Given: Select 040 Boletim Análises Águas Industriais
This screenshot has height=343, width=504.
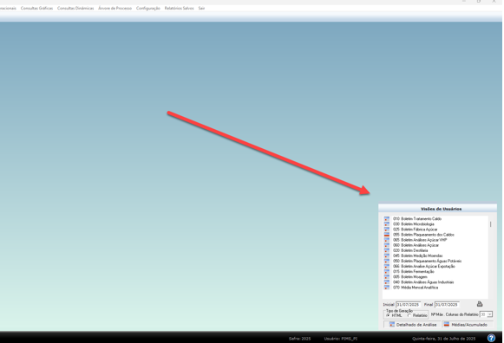Looking at the screenshot, I should click(x=423, y=282).
